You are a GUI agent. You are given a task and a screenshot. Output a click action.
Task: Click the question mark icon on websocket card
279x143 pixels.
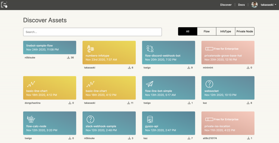[x=209, y=84]
